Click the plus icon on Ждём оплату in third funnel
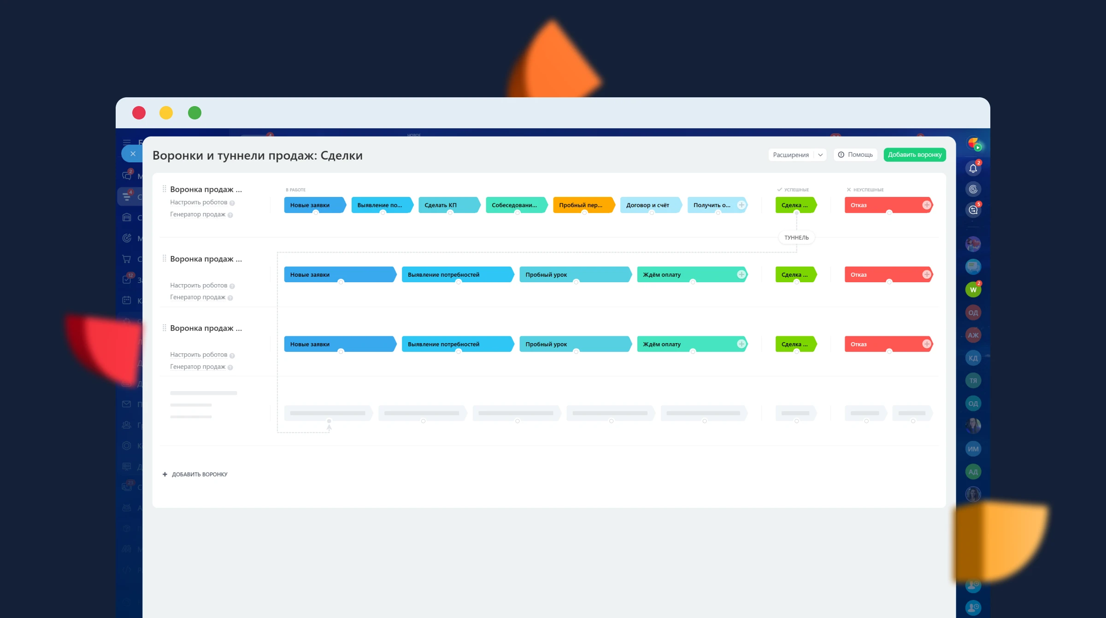 [x=741, y=344]
